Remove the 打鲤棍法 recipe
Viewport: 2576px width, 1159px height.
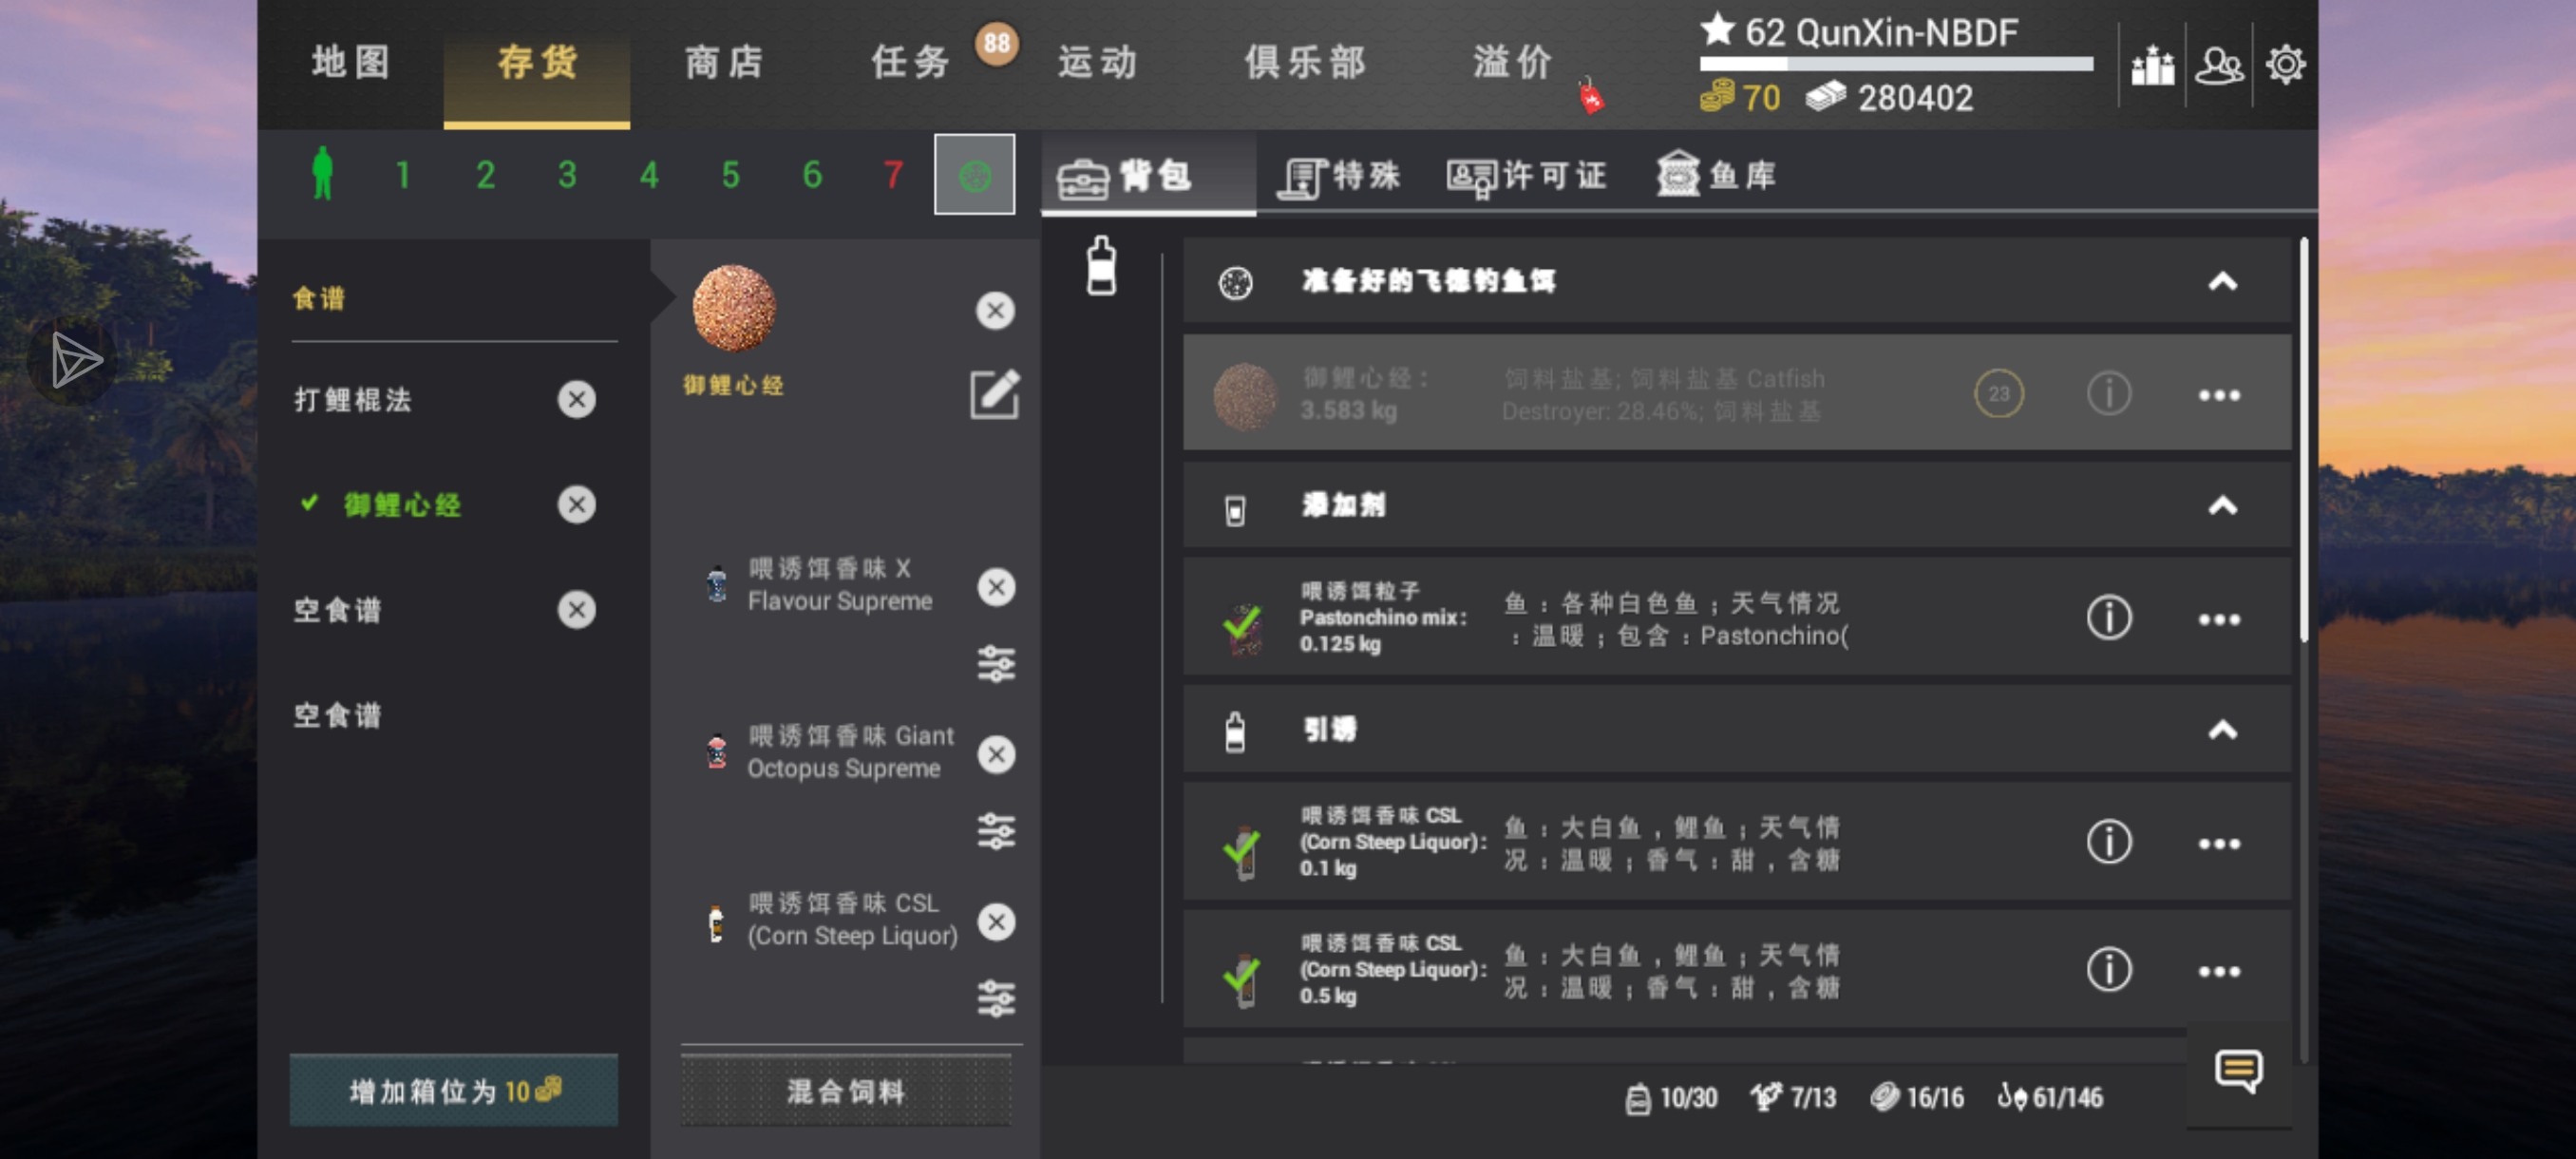577,400
